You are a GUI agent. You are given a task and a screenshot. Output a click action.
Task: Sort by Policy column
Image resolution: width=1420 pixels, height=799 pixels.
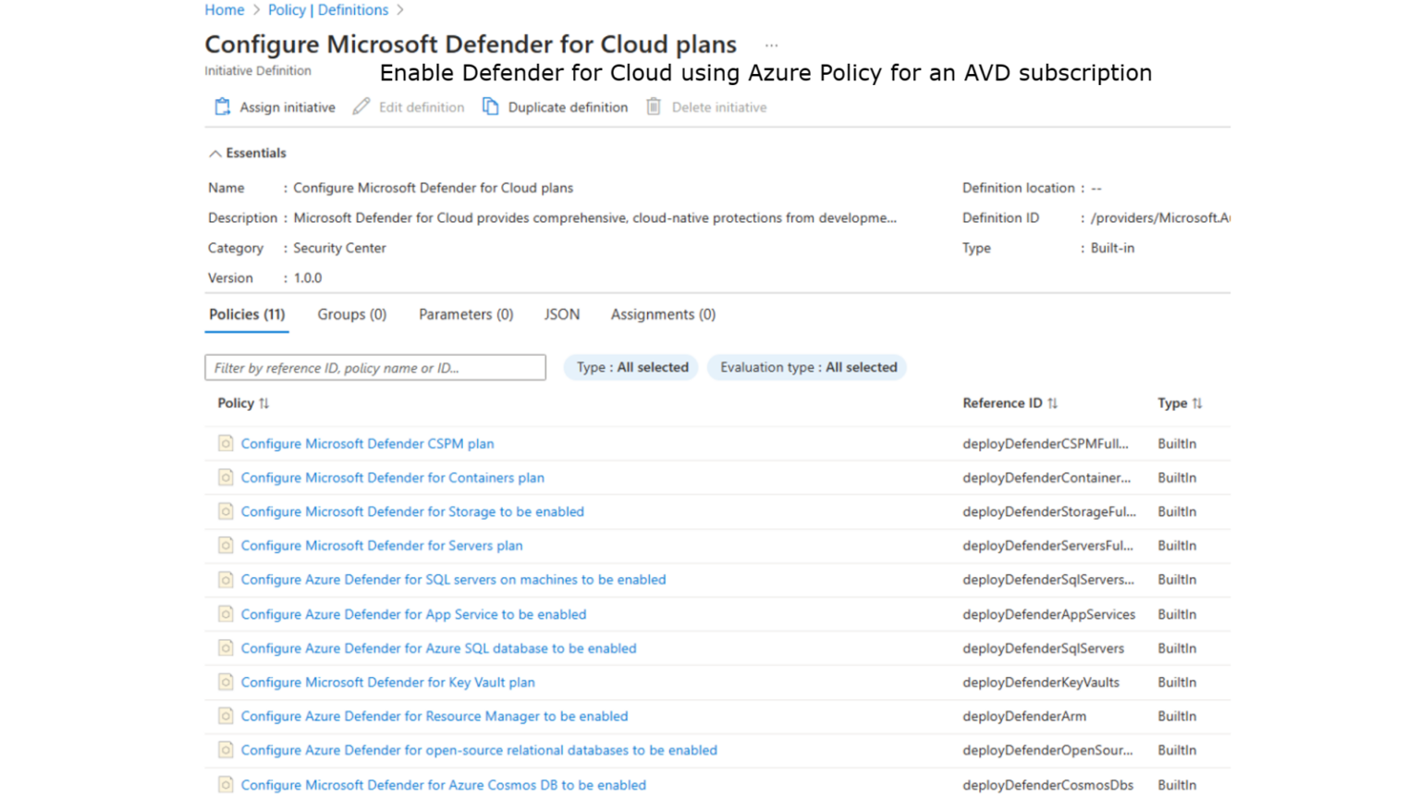(243, 403)
